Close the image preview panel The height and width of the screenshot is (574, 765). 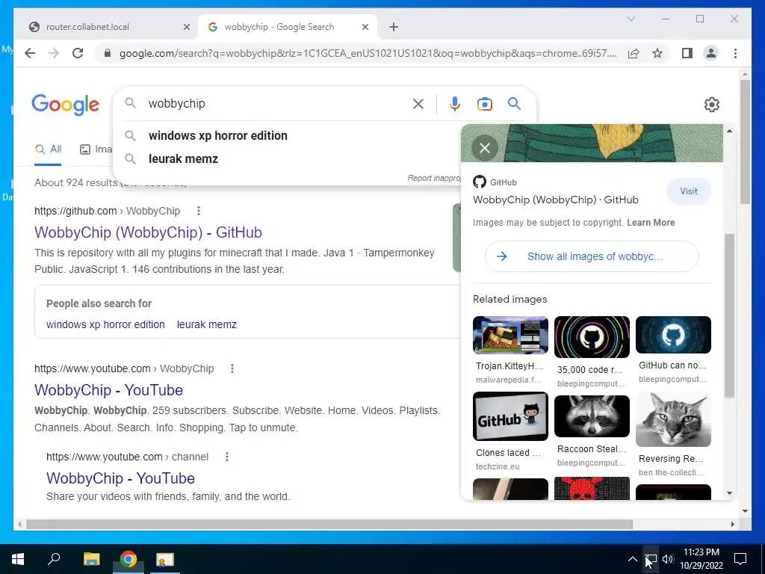click(484, 148)
